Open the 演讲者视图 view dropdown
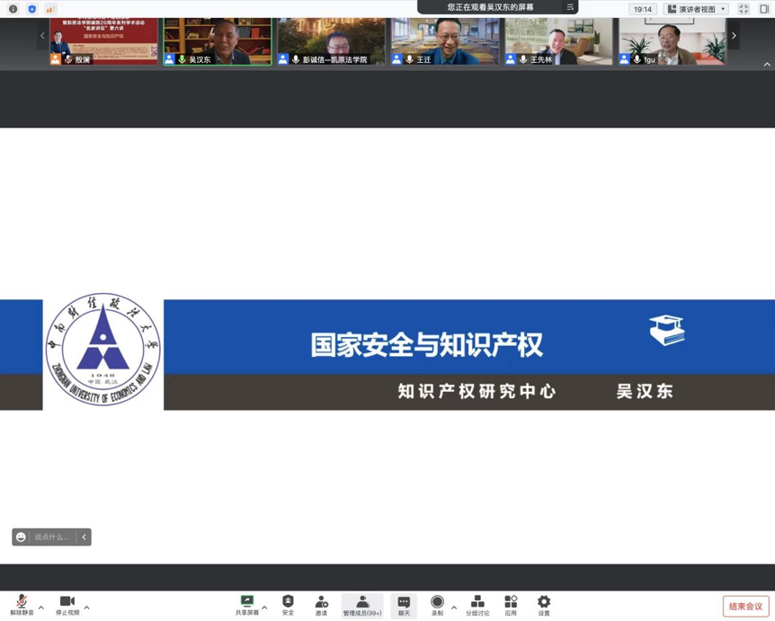This screenshot has width=775, height=621. click(697, 9)
